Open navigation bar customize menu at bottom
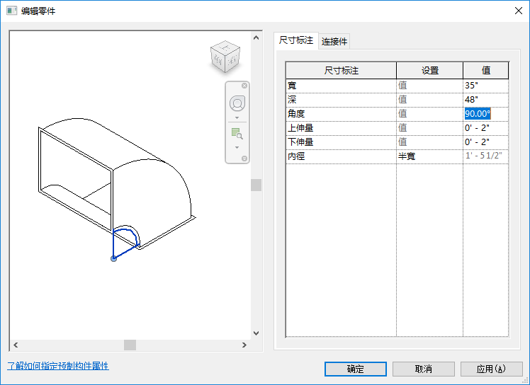The width and height of the screenshot is (530, 385). pos(244,159)
